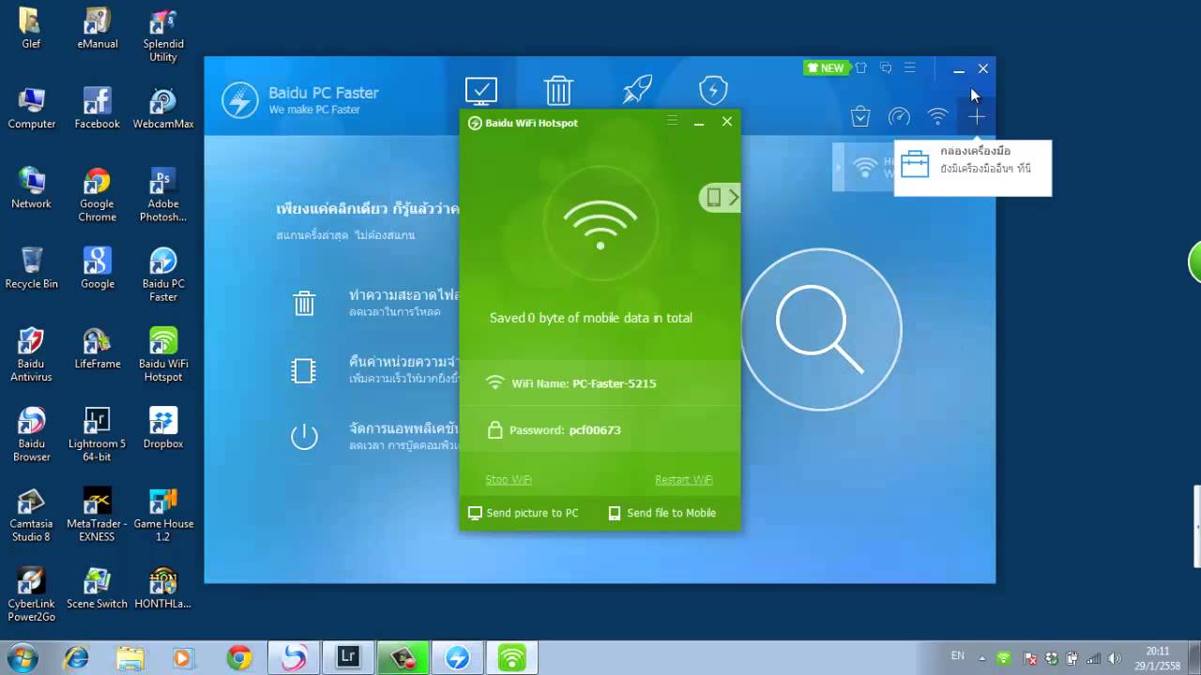The width and height of the screenshot is (1201, 675).
Task: Click the speedometer gauge icon
Action: click(899, 117)
